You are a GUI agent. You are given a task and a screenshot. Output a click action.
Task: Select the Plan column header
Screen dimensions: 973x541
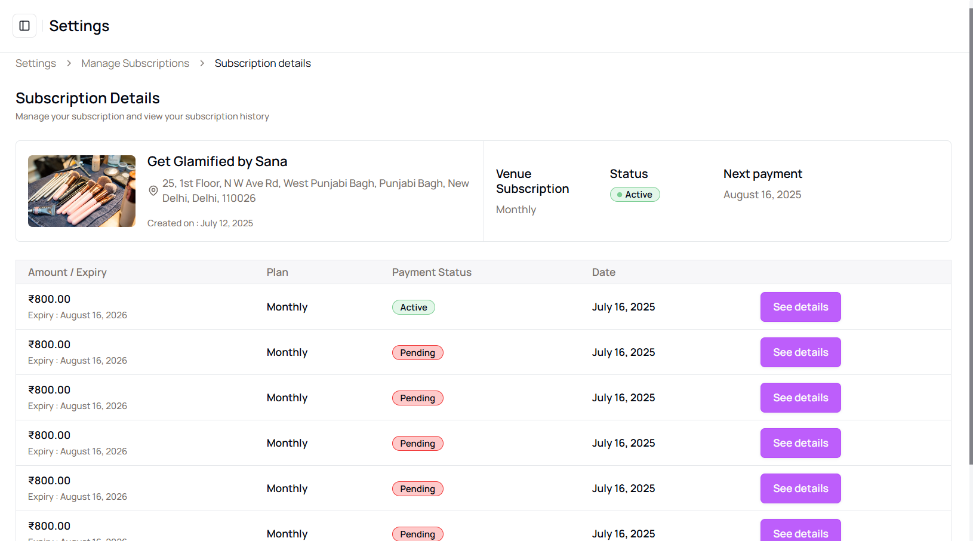pos(278,272)
